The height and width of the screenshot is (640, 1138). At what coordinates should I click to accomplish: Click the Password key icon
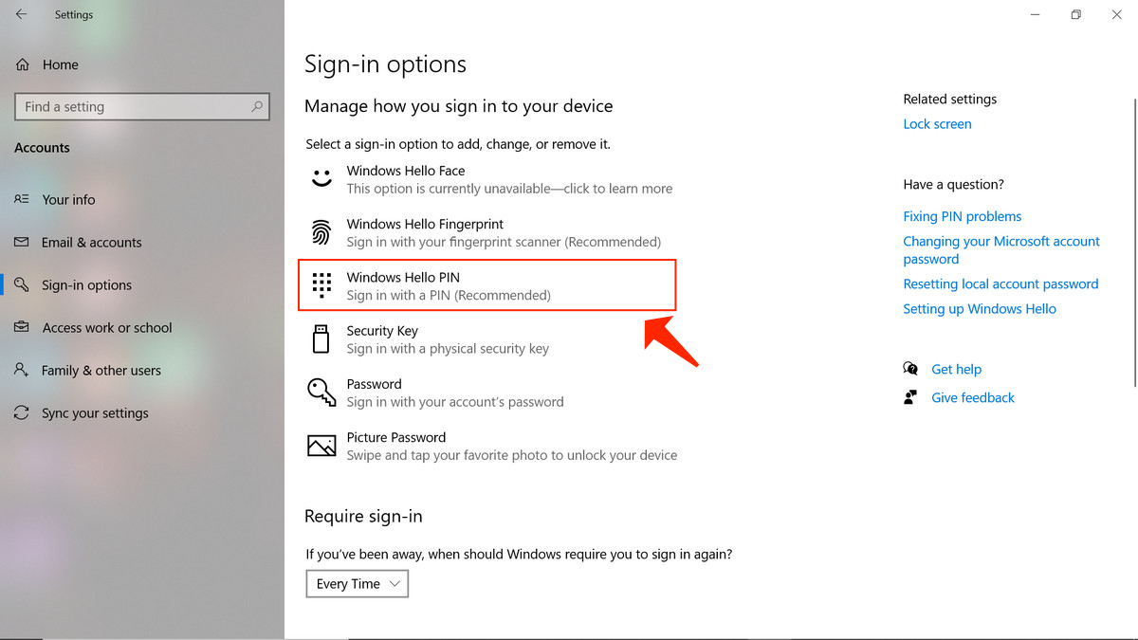321,392
